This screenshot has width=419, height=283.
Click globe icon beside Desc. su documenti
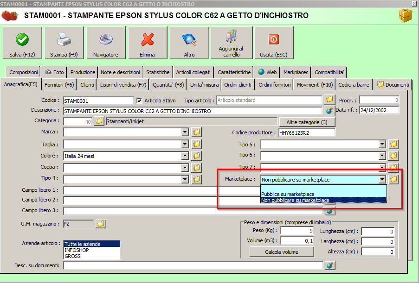click(x=330, y=265)
